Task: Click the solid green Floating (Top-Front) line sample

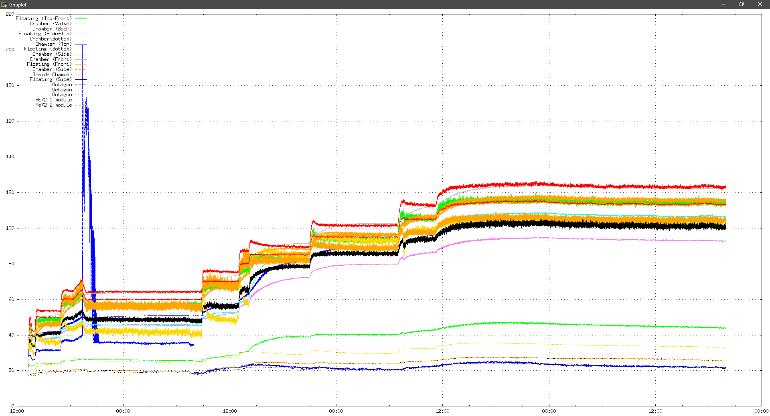Action: click(81, 18)
